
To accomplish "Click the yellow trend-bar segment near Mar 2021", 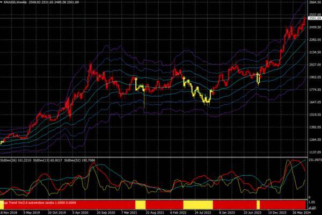I will click(140, 205).
